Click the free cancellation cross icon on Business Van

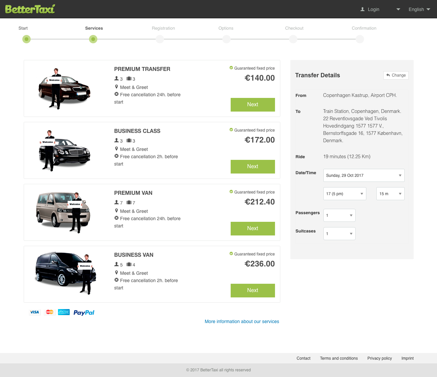click(116, 280)
